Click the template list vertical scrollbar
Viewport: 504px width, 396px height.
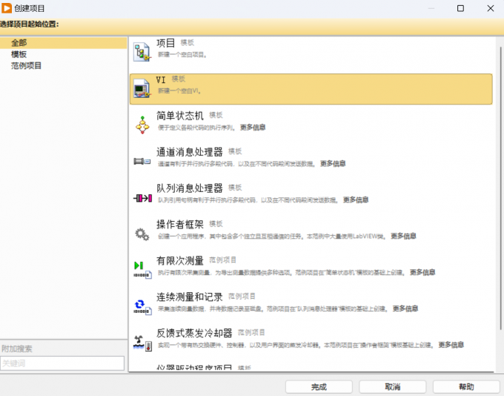[x=500, y=188]
